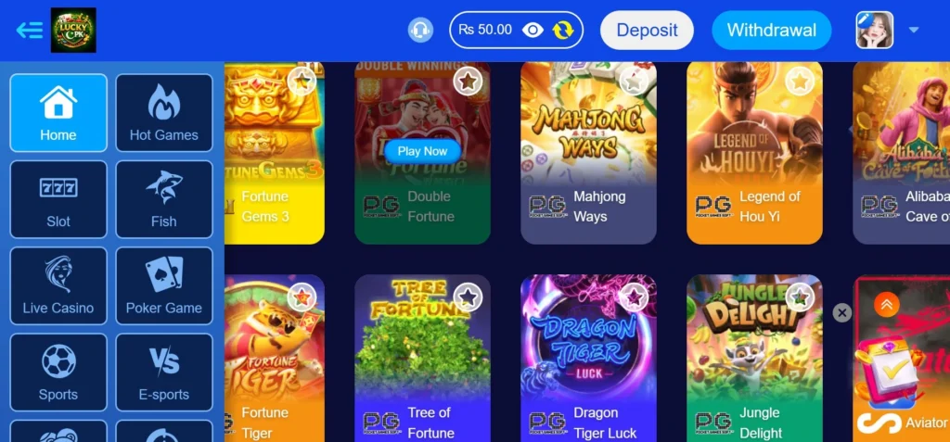
Task: Open the Hot Games category
Action: point(164,113)
